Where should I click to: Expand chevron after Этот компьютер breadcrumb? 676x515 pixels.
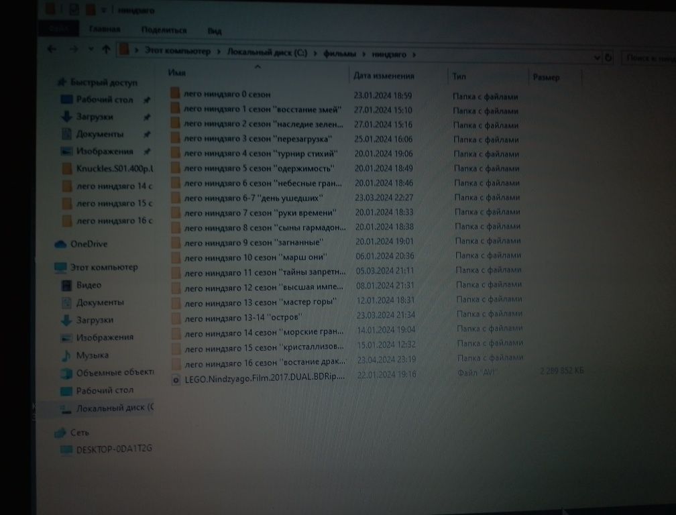219,52
